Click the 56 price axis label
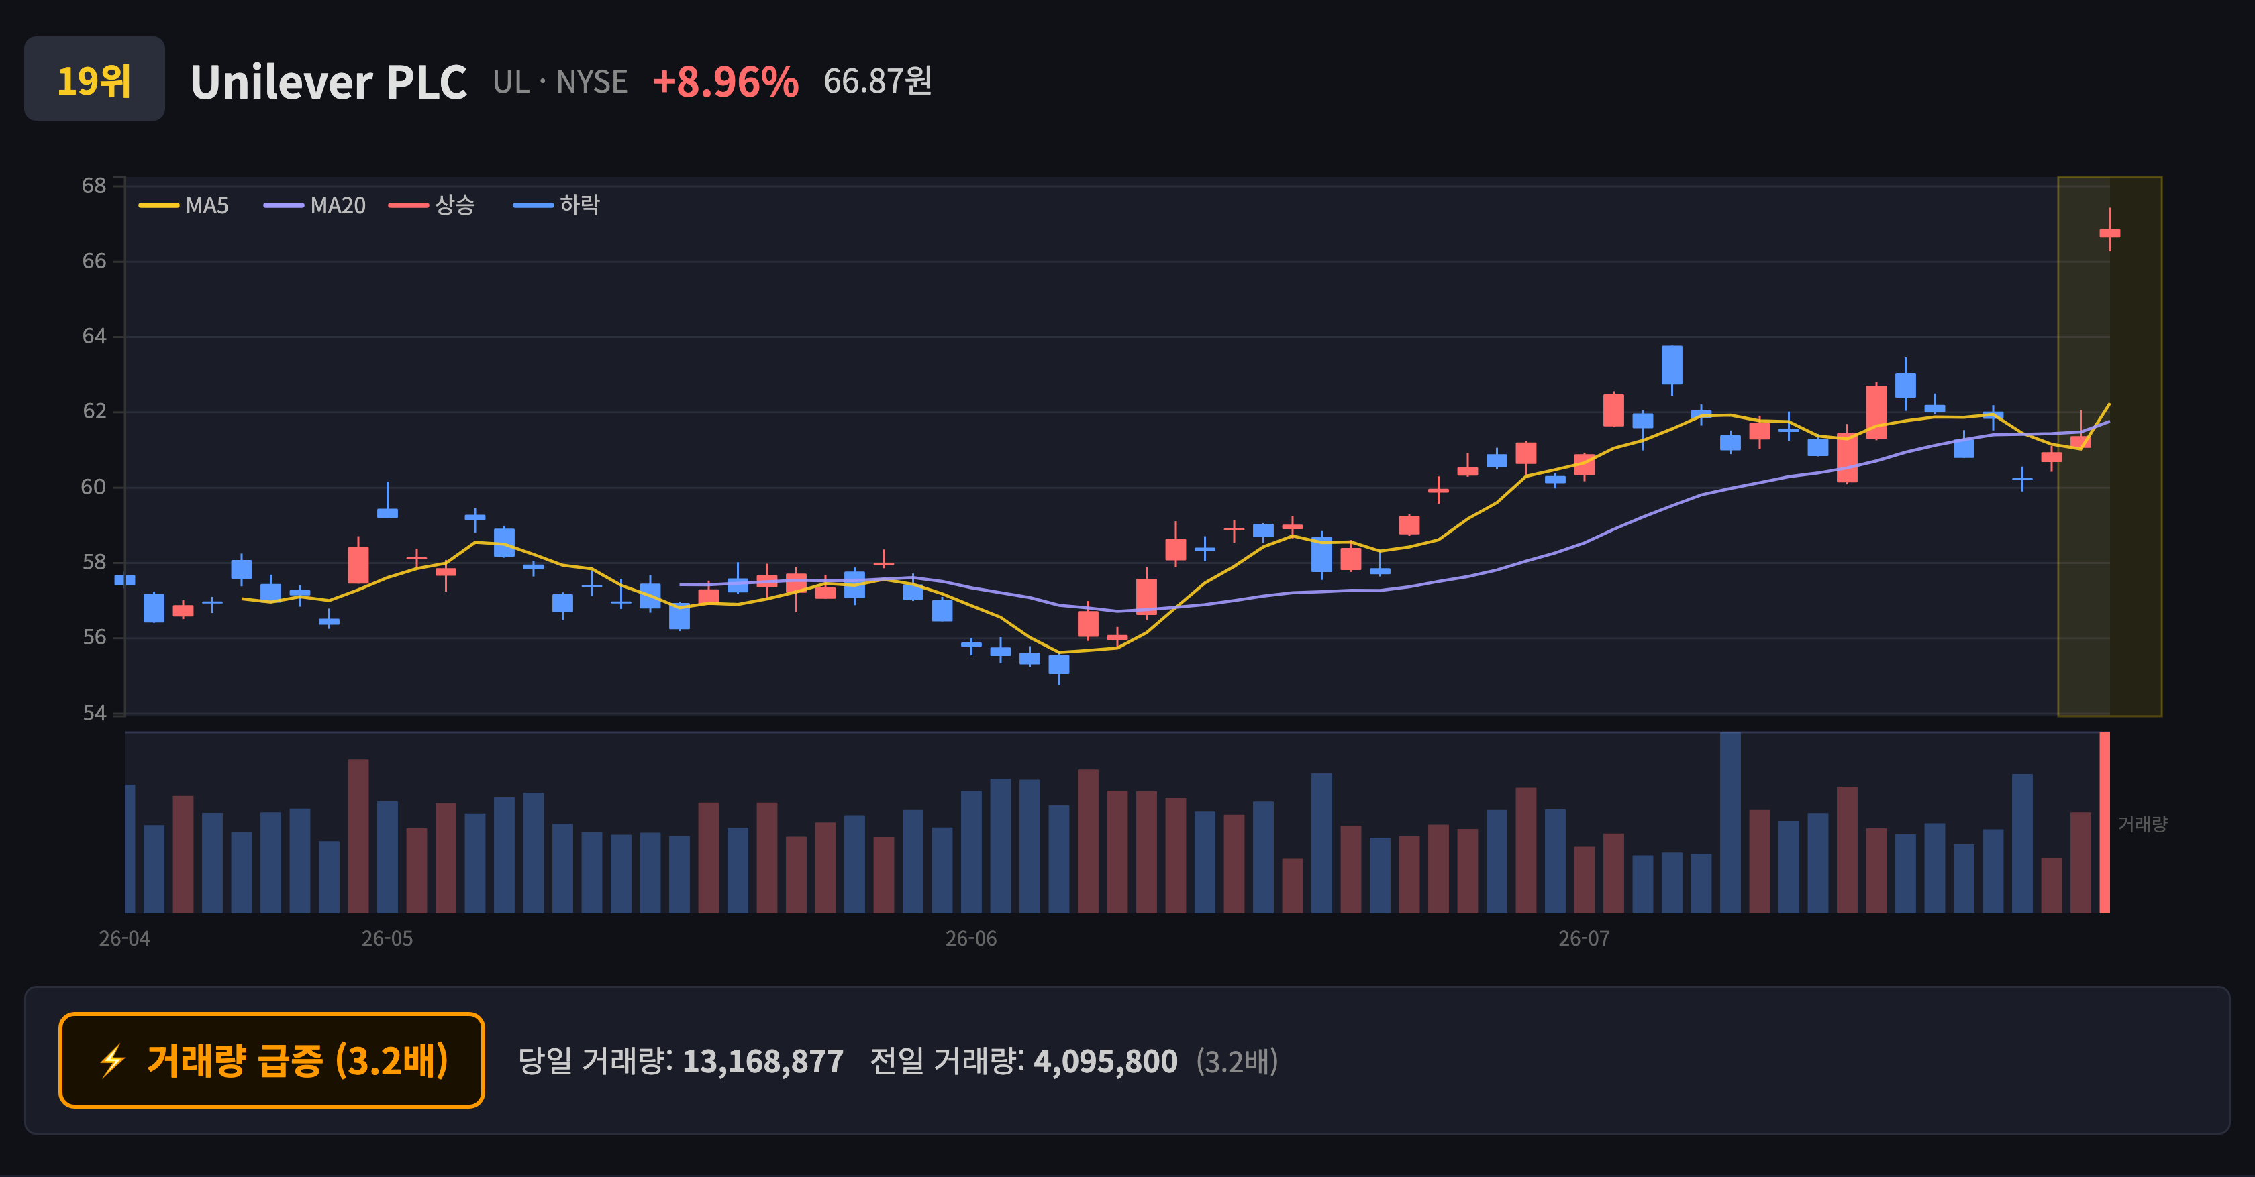Screen dimensions: 2255x1177 (x=94, y=638)
